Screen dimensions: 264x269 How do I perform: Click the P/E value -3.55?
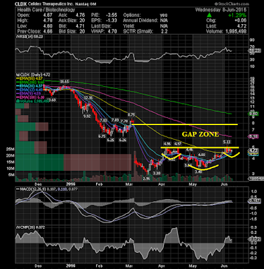111,15
